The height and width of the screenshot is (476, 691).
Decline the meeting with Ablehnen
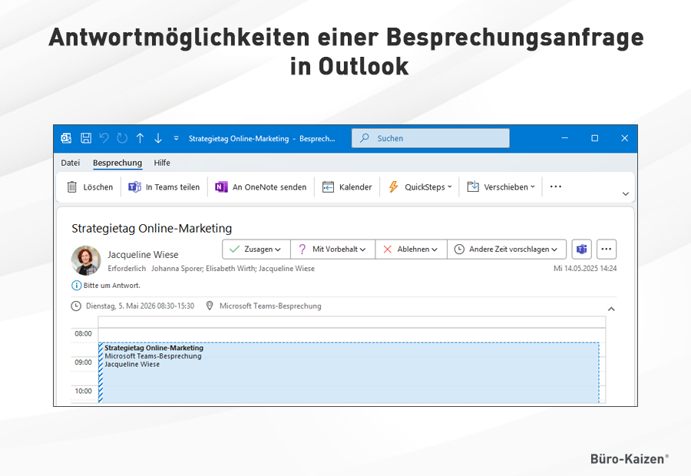click(x=412, y=250)
